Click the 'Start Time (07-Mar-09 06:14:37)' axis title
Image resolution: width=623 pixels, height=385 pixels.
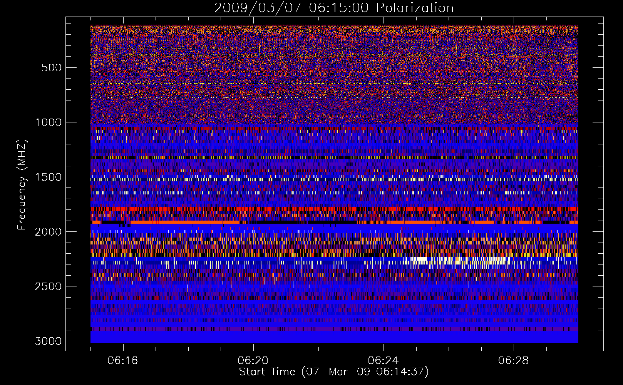[334, 372]
